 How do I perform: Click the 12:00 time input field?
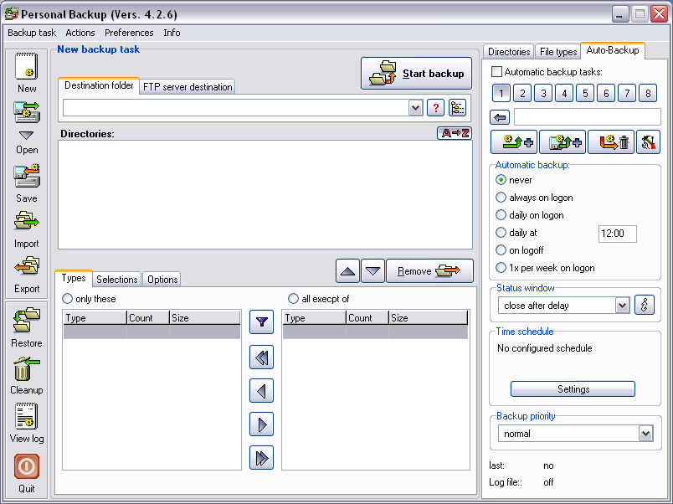[x=617, y=234]
